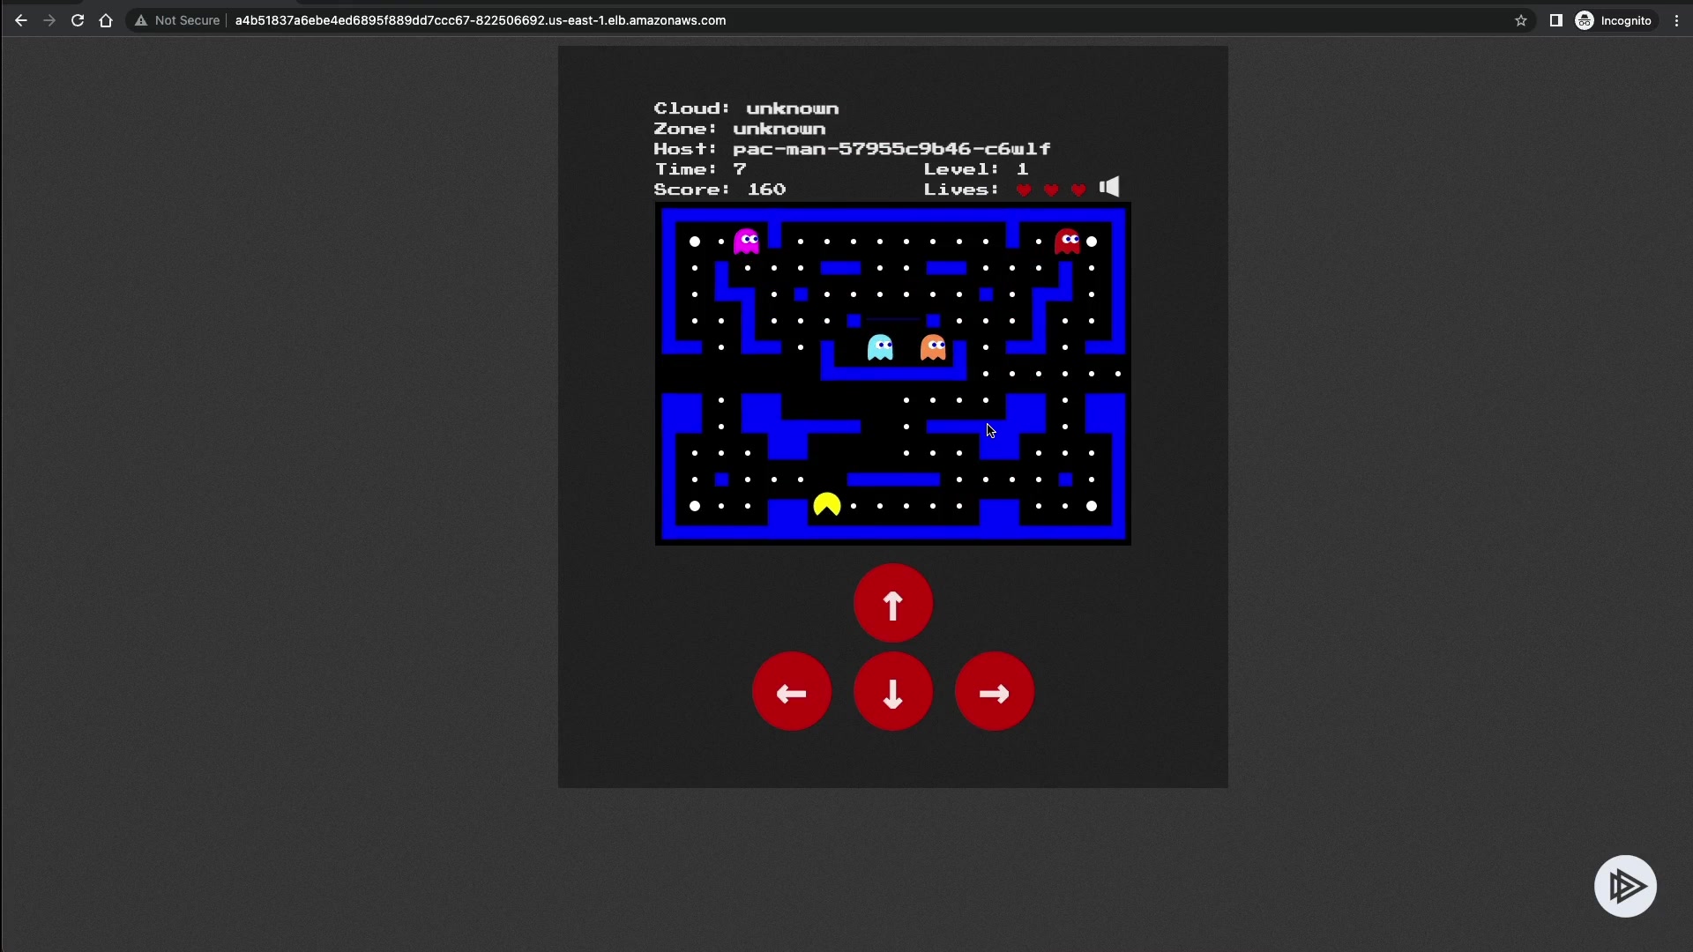Image resolution: width=1693 pixels, height=952 pixels.
Task: Click the orange ghost in the pen
Action: click(x=933, y=347)
